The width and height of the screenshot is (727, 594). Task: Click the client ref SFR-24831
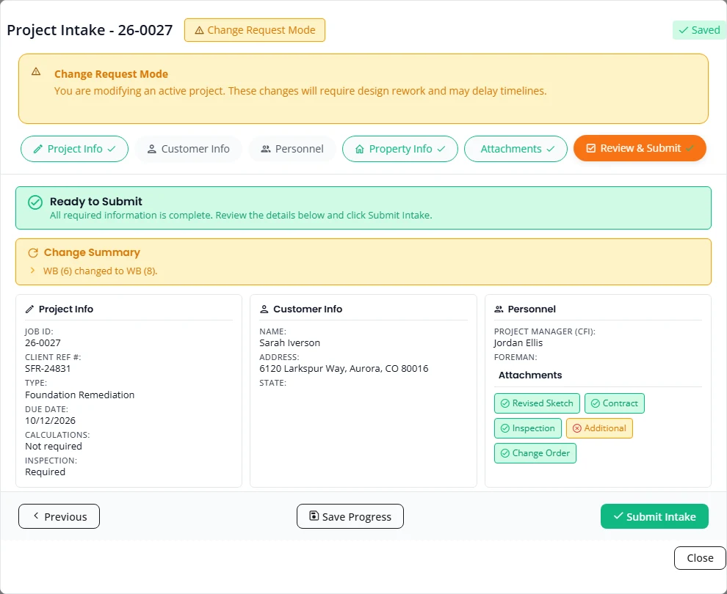(x=48, y=369)
